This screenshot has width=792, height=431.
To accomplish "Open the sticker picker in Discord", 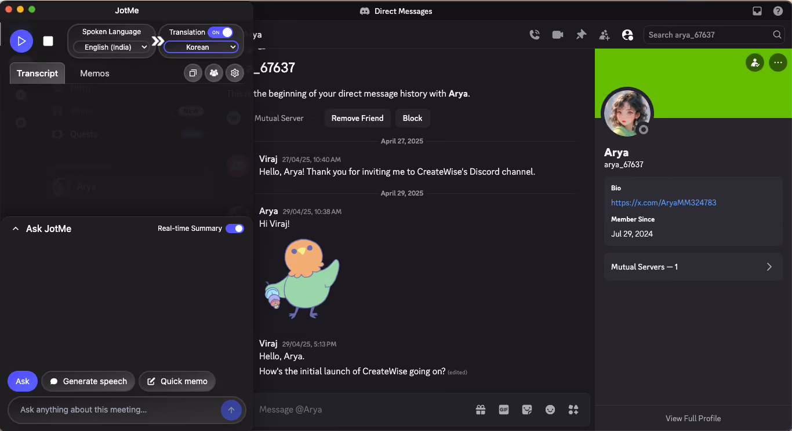I will [x=527, y=410].
